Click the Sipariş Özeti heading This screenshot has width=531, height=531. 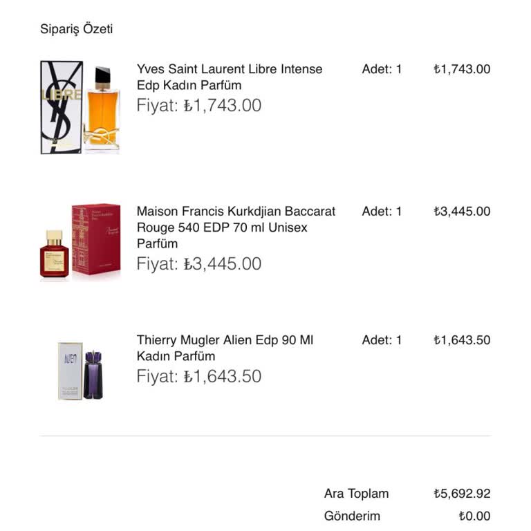tap(76, 29)
